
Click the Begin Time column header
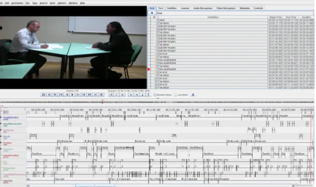pos(276,17)
